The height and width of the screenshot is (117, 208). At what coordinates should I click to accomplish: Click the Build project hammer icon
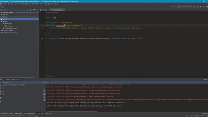coord(172,7)
